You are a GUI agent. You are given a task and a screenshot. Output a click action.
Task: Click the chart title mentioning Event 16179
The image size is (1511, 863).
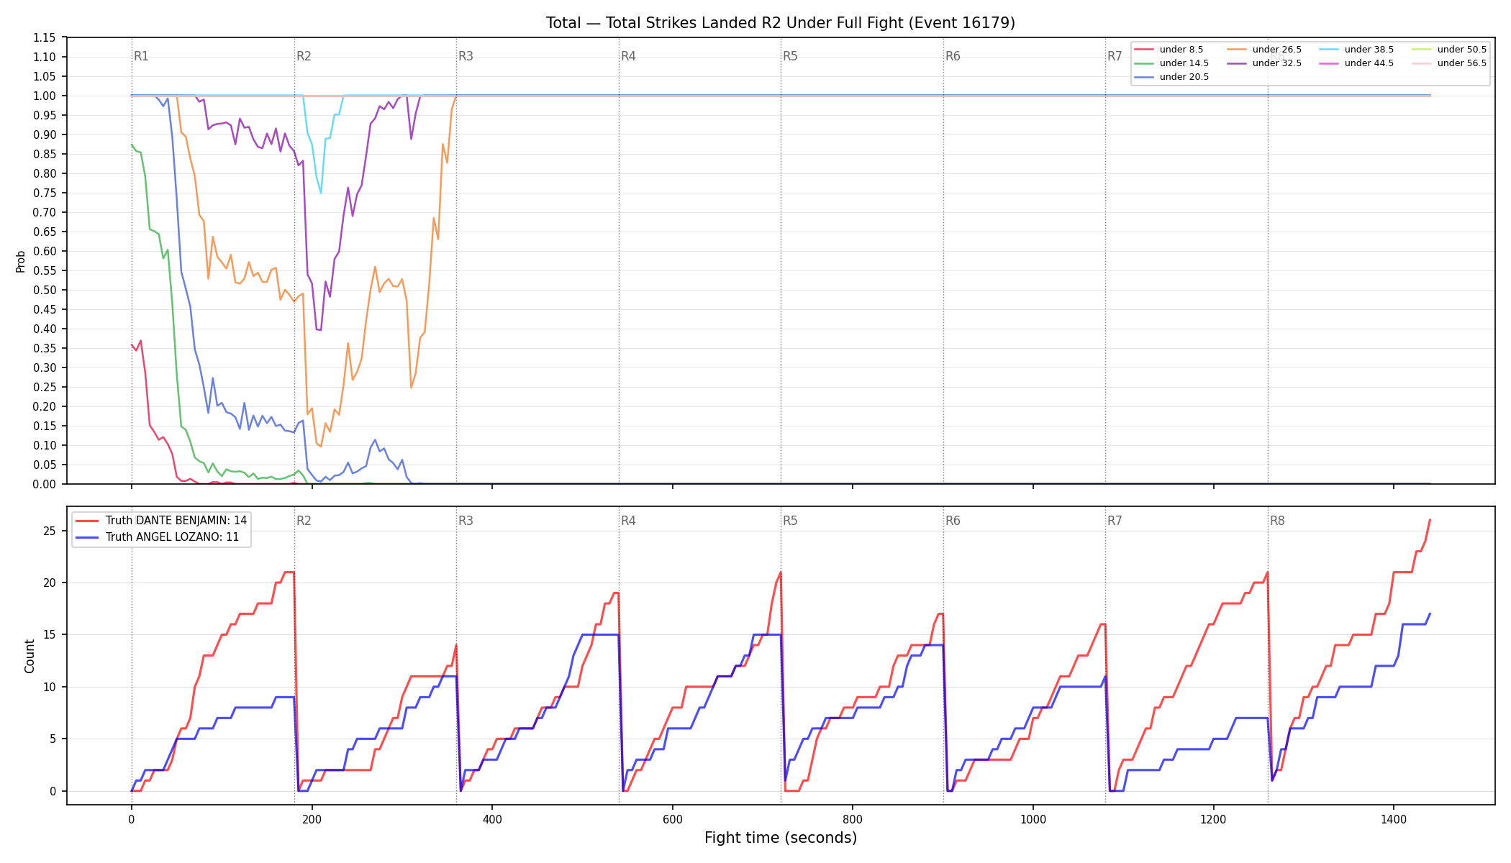781,23
